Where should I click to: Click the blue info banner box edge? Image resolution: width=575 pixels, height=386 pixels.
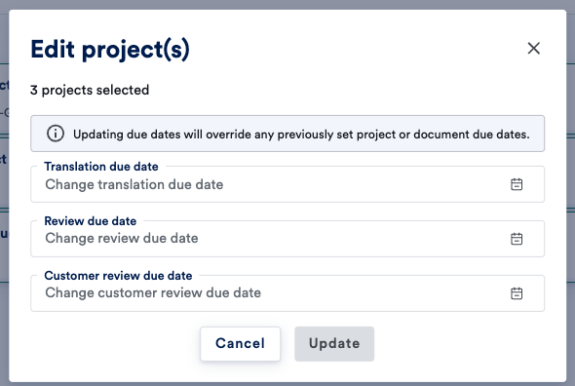point(287,116)
